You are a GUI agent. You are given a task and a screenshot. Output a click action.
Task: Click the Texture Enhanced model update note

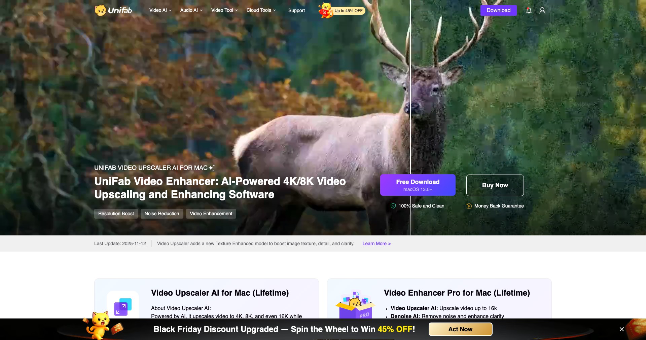pos(256,243)
